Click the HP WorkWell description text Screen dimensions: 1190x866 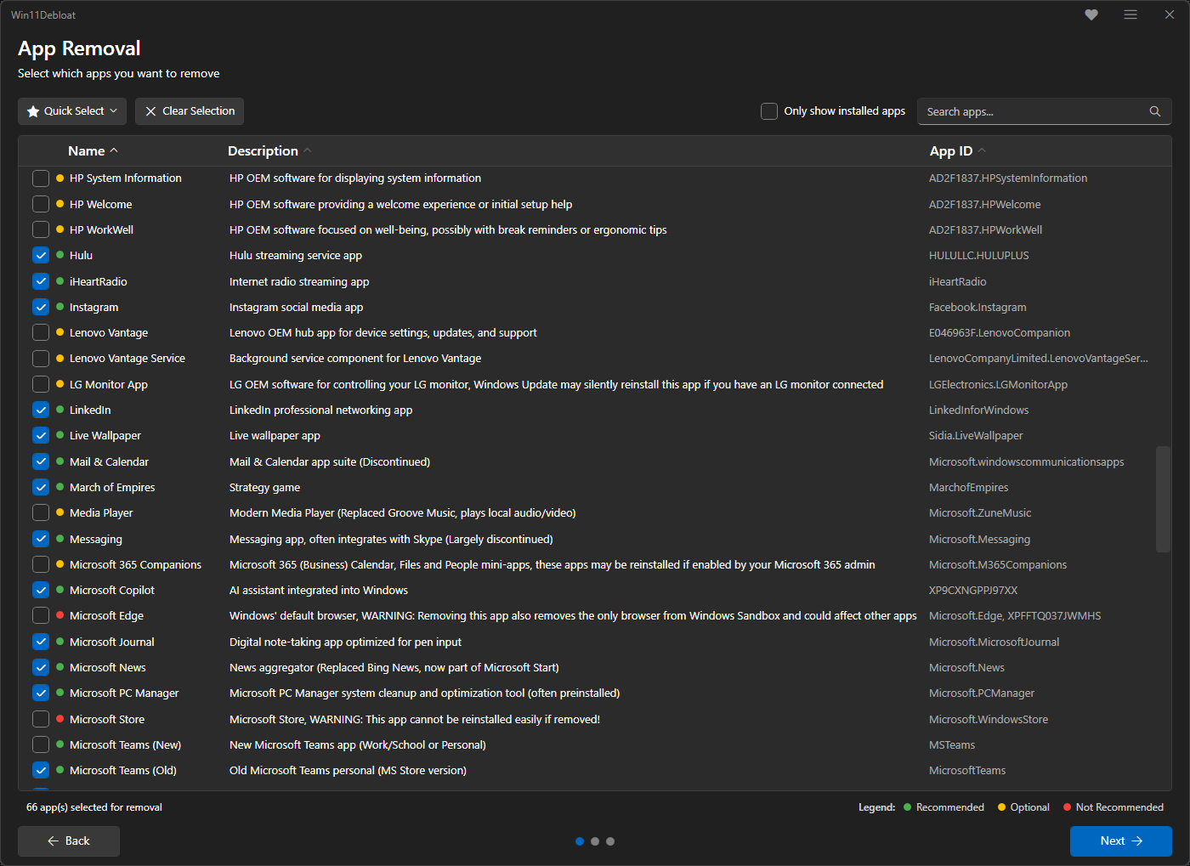pos(448,230)
